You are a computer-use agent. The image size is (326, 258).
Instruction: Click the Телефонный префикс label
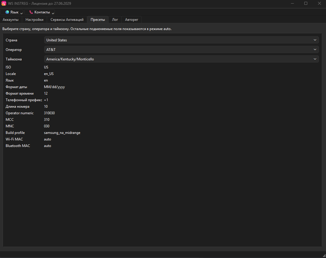24,100
